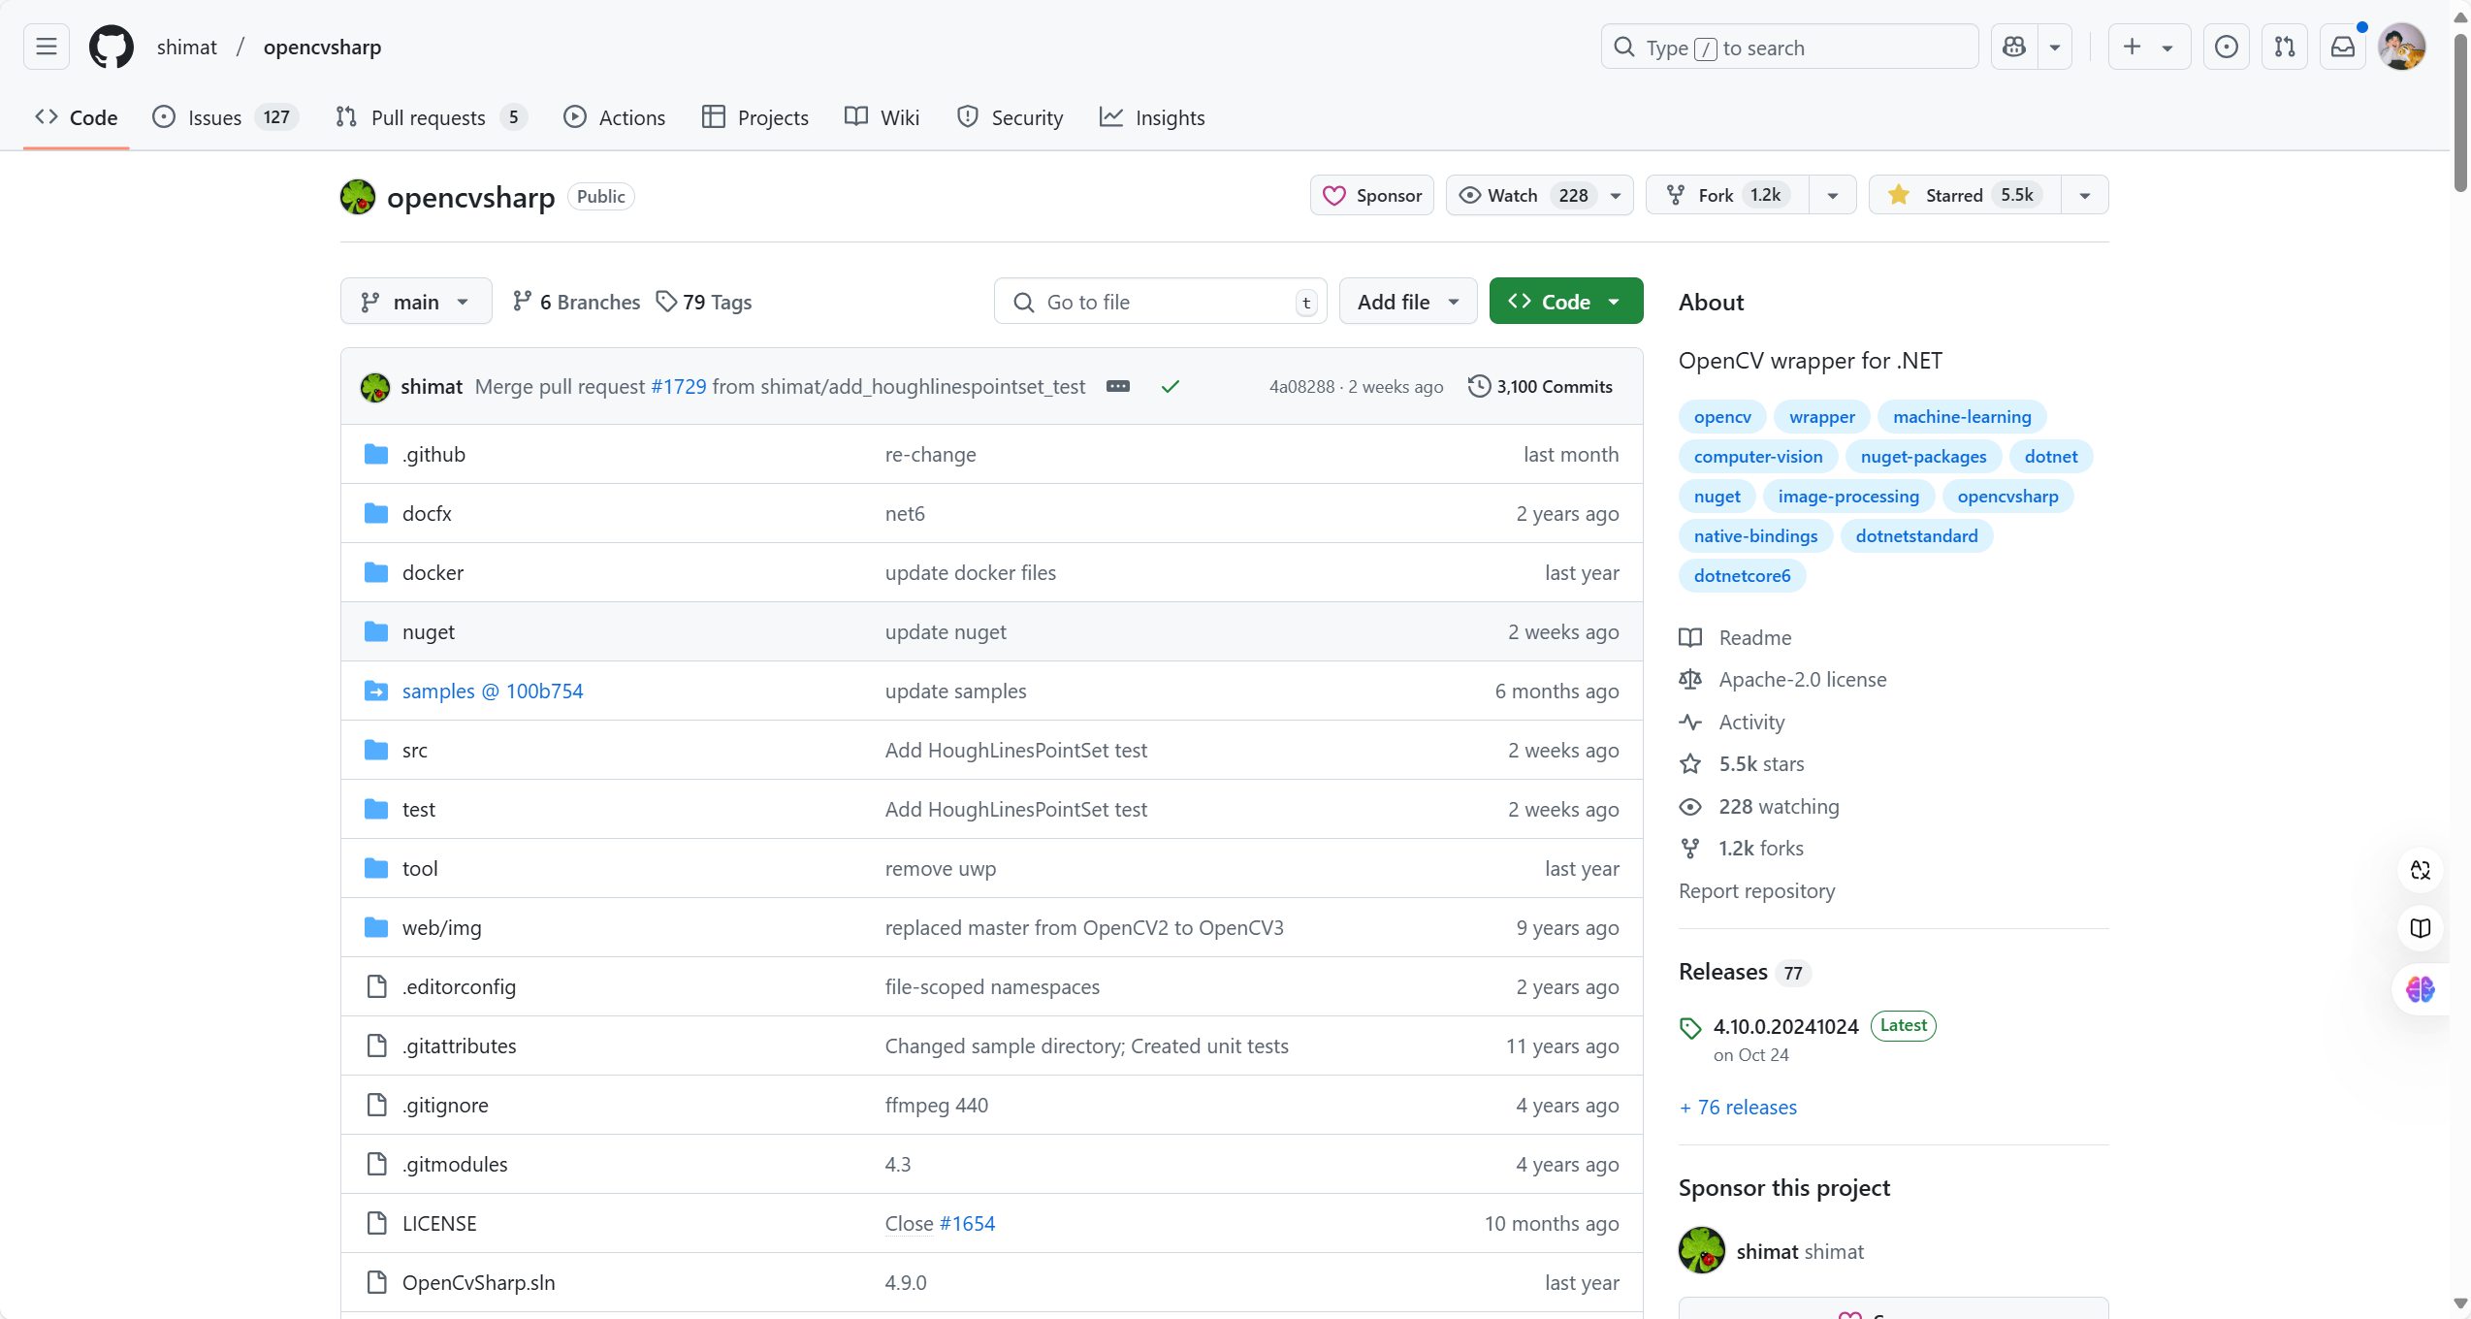
Task: Open the + 76 releases link
Action: (x=1738, y=1107)
